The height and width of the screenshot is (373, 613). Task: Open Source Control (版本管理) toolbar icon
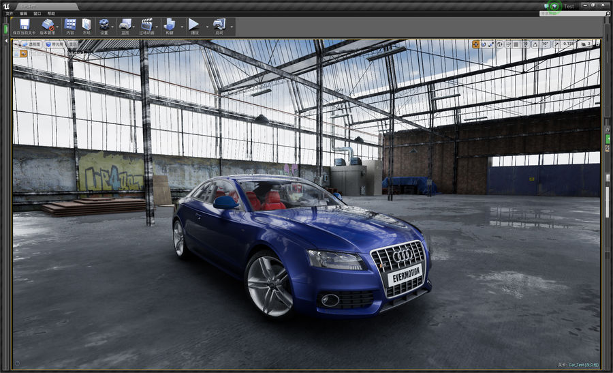48,25
